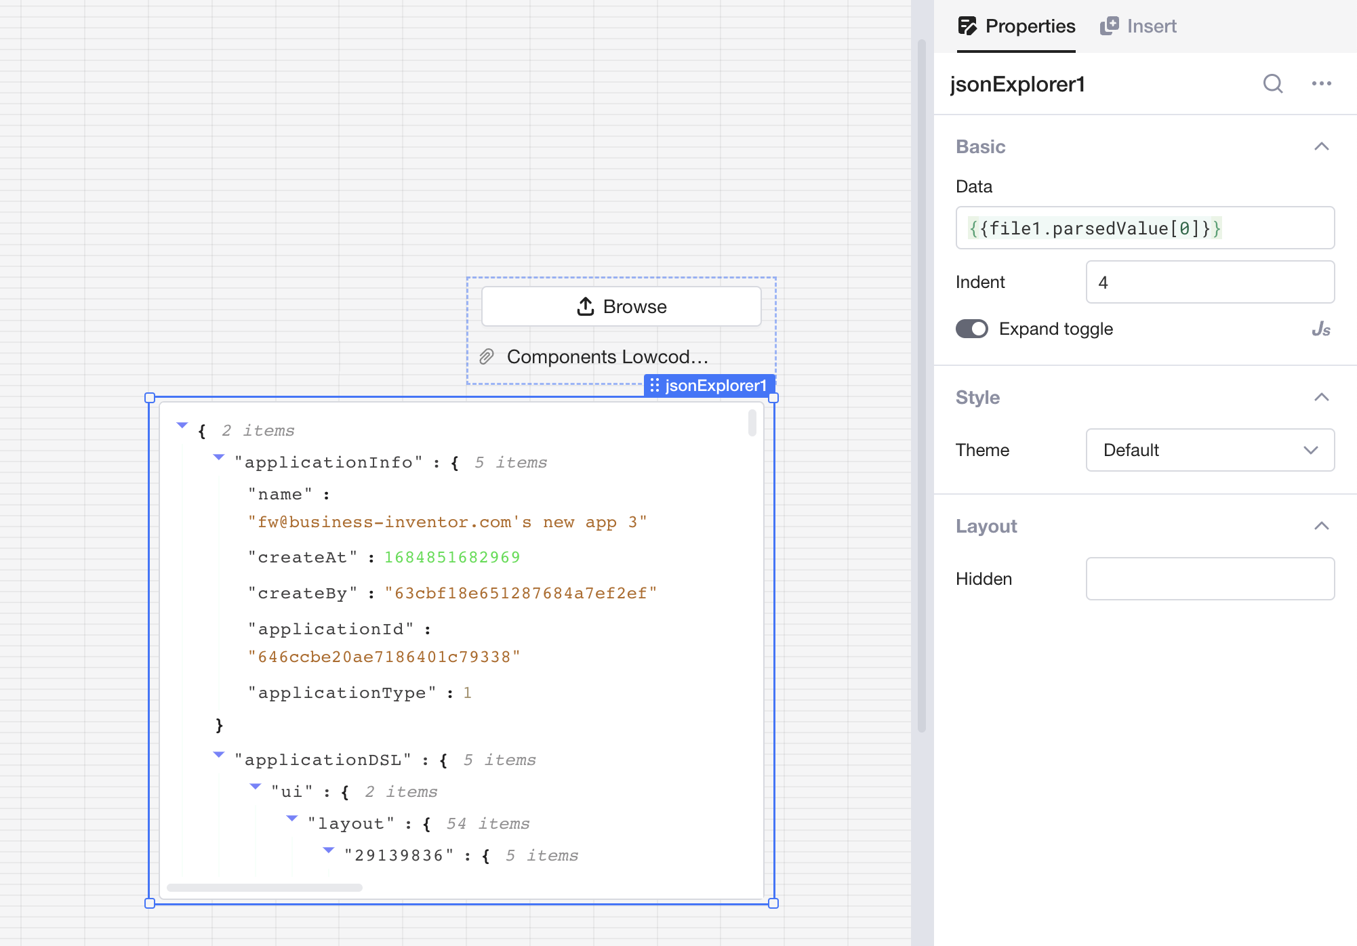Collapse the root JSON object triangle
Viewport: 1357px width, 946px height.
(x=182, y=425)
